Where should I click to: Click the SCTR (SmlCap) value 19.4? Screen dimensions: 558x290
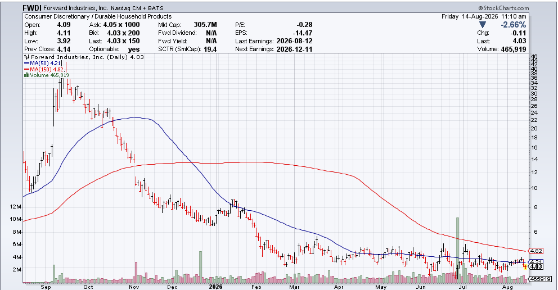[x=210, y=49]
